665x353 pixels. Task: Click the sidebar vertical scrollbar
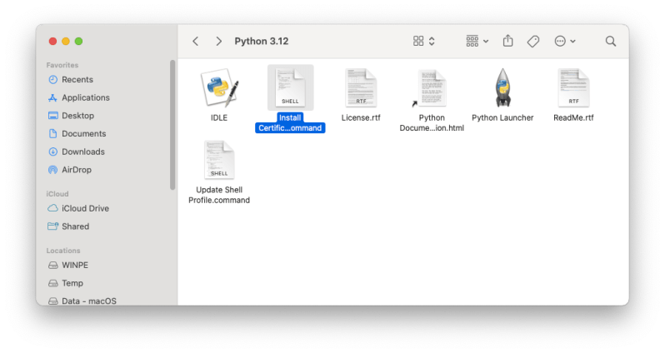click(x=172, y=125)
